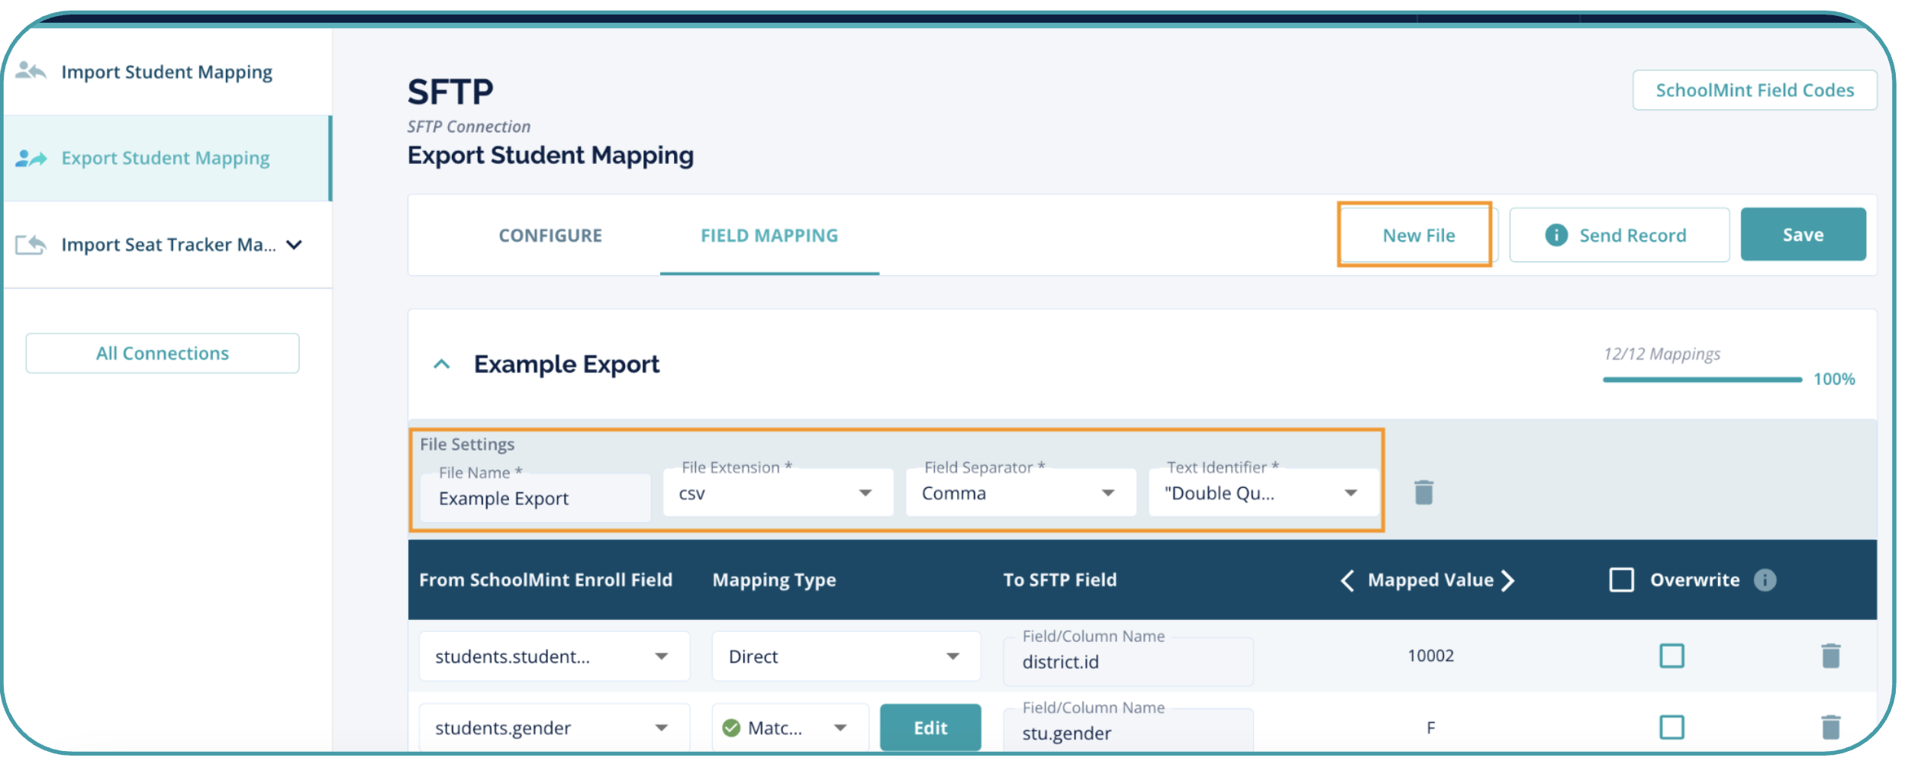Go to next Mapped Value

point(1508,580)
